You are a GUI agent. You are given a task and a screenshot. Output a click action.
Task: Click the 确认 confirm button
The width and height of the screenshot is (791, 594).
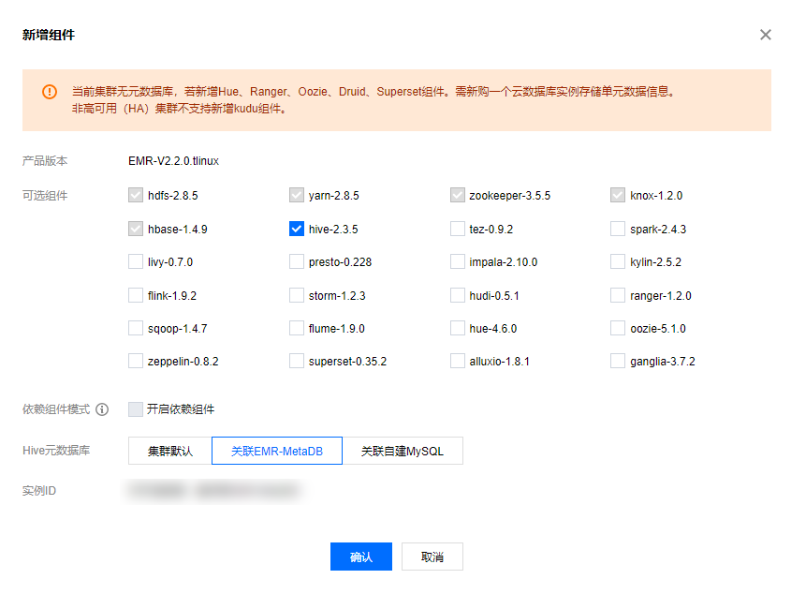tap(361, 556)
